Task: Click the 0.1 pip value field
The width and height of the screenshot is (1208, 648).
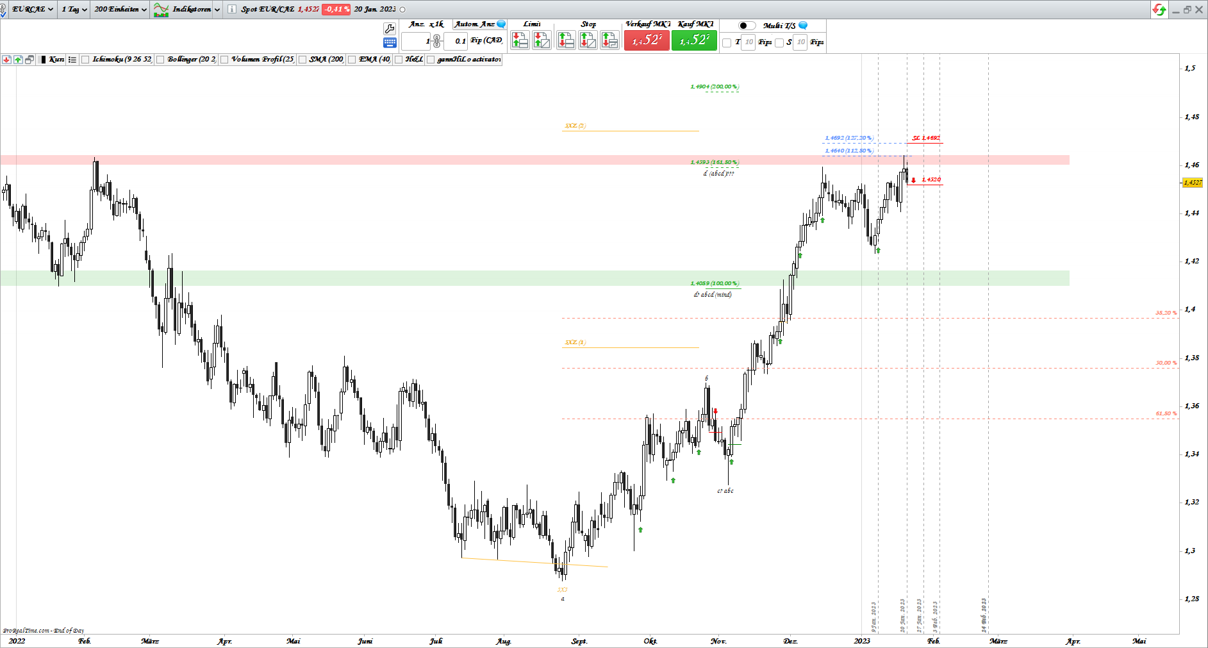Action: pyautogui.click(x=456, y=41)
